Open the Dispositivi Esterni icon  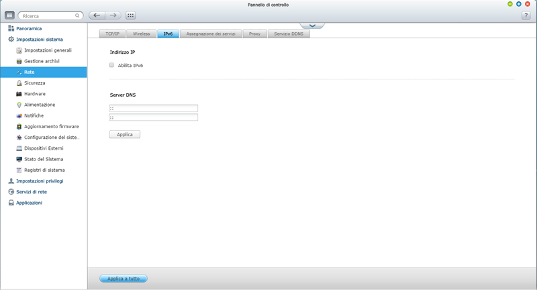(19, 148)
